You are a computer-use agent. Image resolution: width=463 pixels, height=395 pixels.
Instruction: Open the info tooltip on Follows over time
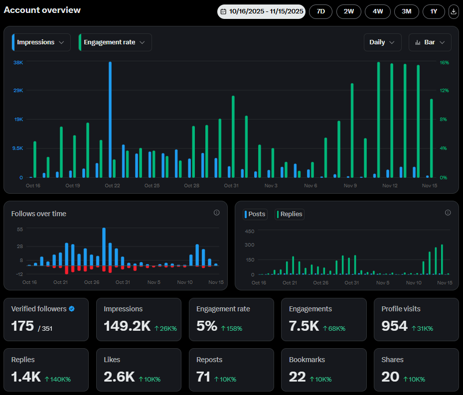click(x=217, y=213)
